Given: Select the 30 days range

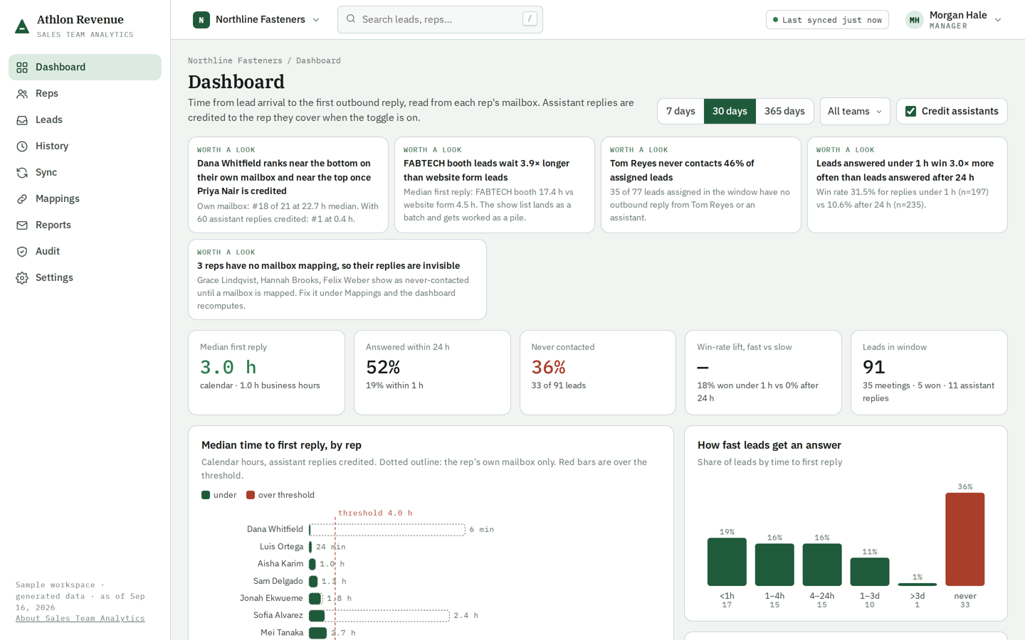Looking at the screenshot, I should tap(730, 111).
